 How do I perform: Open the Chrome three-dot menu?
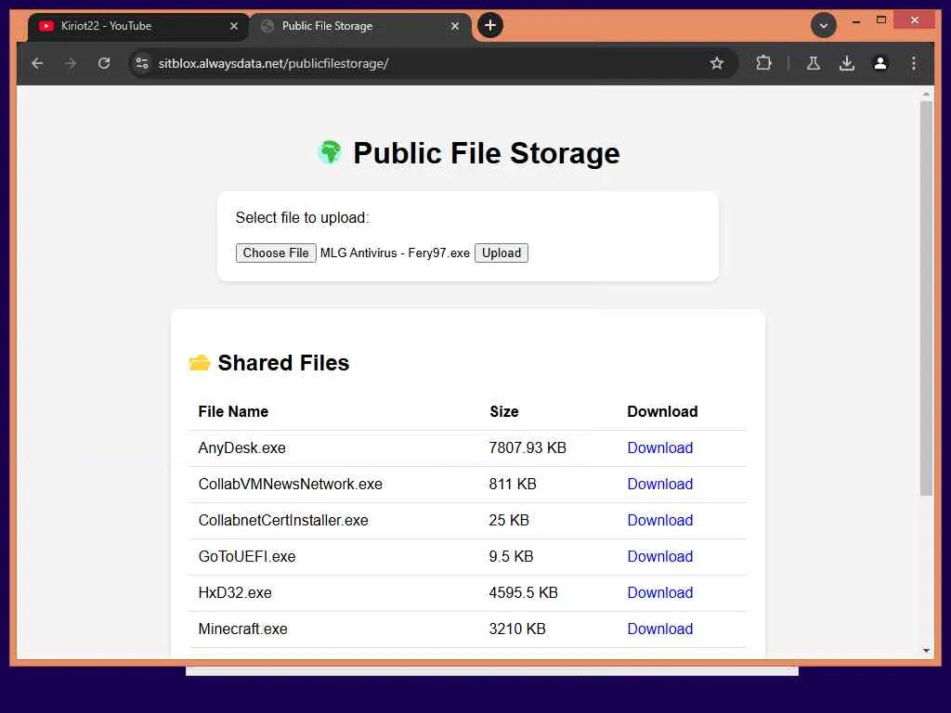pyautogui.click(x=914, y=63)
